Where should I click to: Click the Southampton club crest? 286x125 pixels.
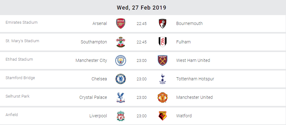click(121, 42)
